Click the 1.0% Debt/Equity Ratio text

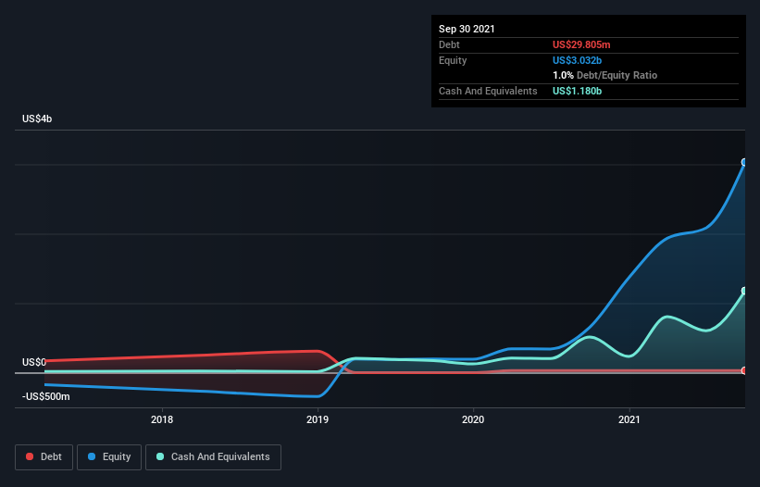604,75
